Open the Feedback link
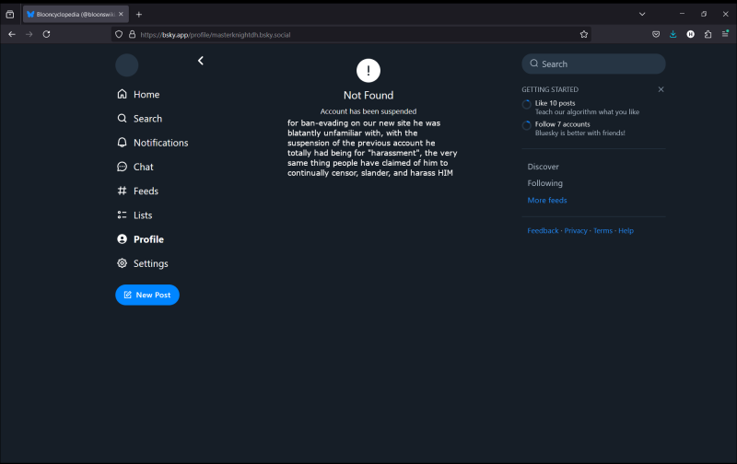 tap(543, 230)
